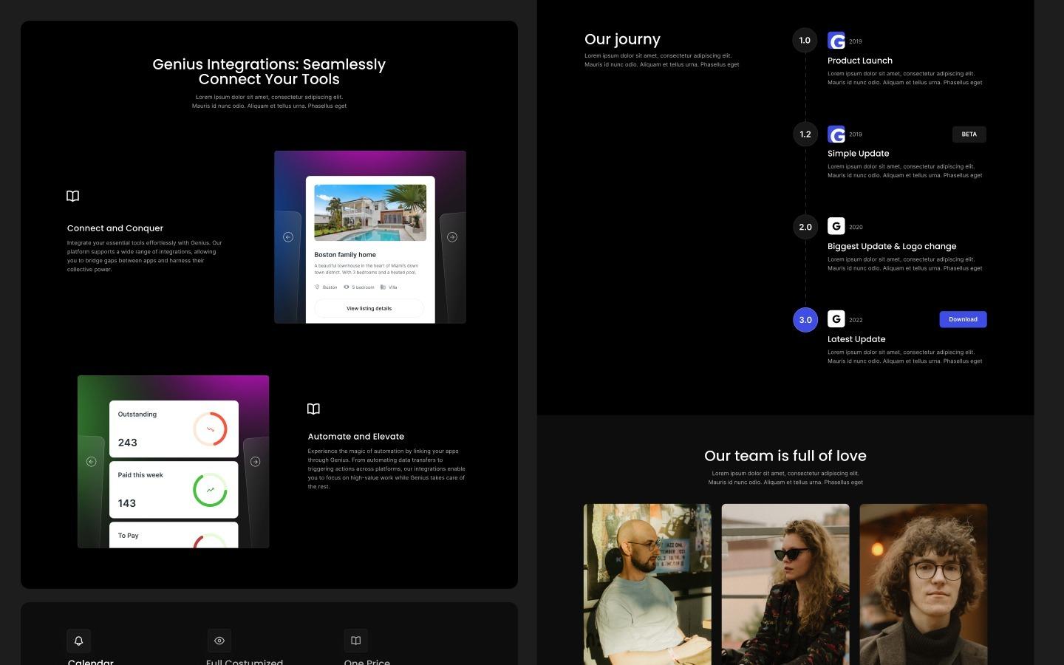Select the bell icon above Calendar
Image resolution: width=1064 pixels, height=665 pixels.
coord(78,641)
